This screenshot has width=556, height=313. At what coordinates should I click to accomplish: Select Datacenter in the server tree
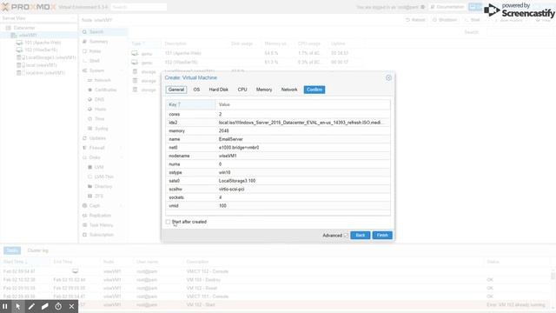[x=24, y=28]
